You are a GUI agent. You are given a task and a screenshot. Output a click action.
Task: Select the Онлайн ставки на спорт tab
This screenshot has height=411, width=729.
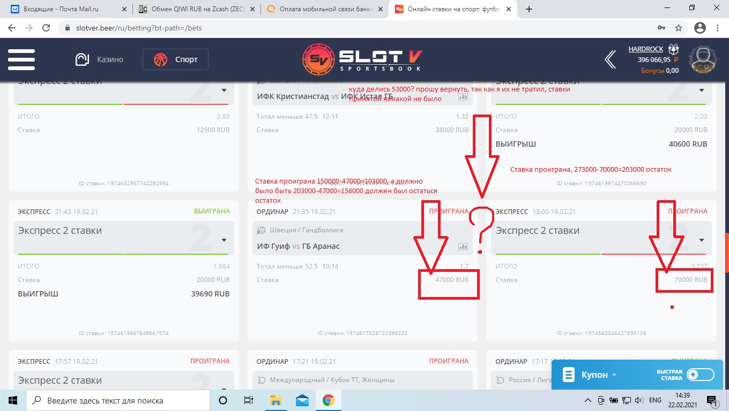coord(453,9)
